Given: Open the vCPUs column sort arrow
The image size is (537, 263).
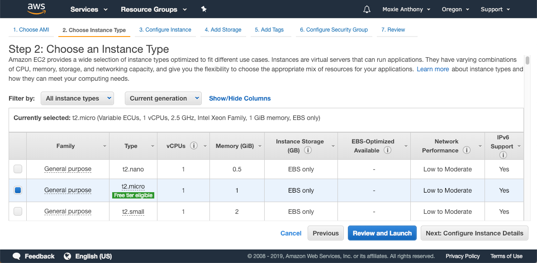Looking at the screenshot, I should (x=205, y=146).
